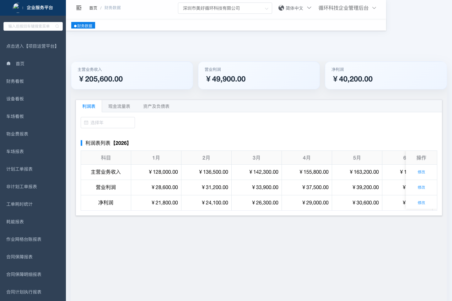Click 修改 for the 净利润 row
452x301 pixels.
421,203
